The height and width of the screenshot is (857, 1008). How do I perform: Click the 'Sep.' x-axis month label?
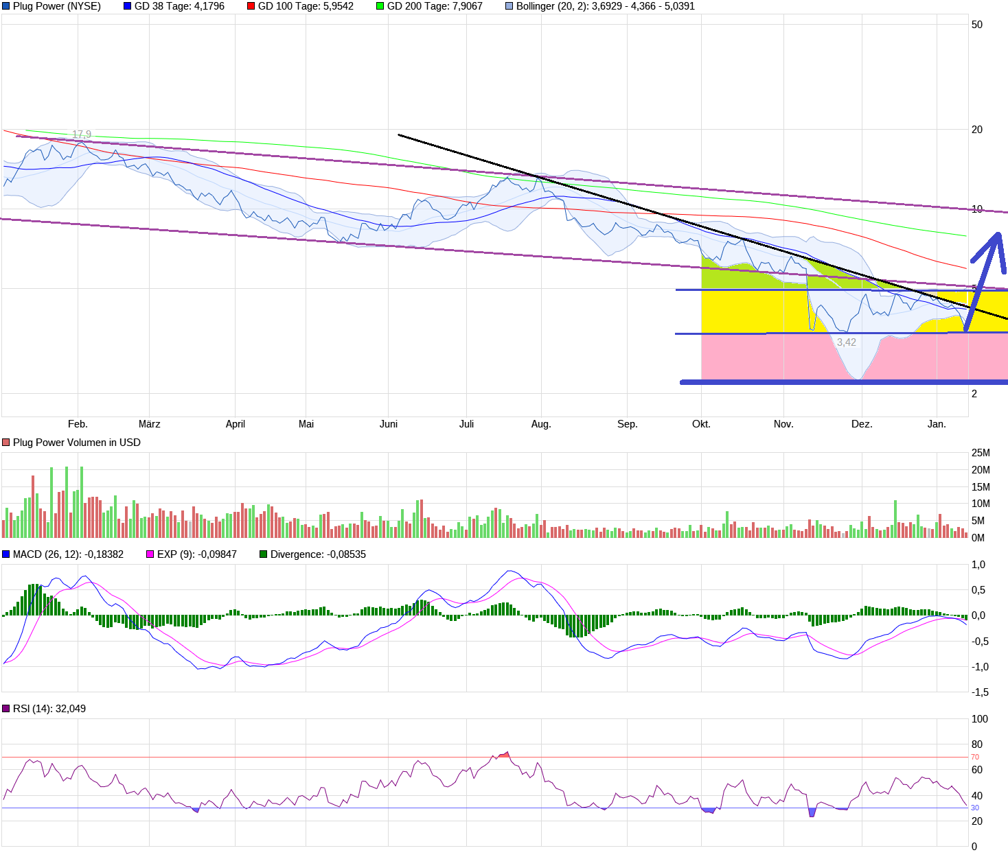(628, 424)
